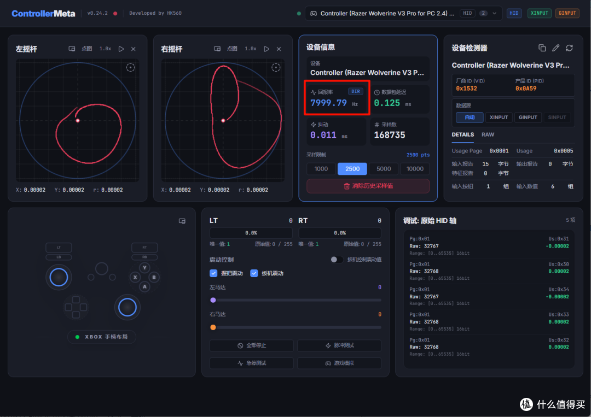Close the left stick (左摇杆) panel
The image size is (591, 417).
(134, 49)
